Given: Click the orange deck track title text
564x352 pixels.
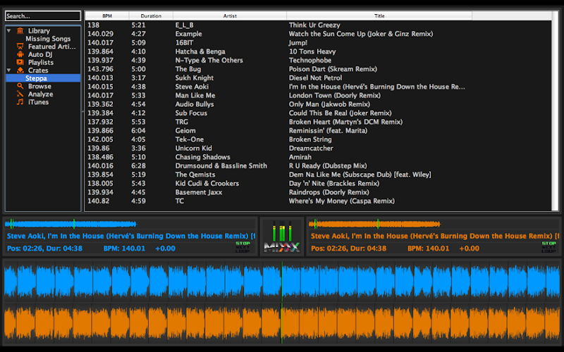Looking at the screenshot, I should pyautogui.click(x=435, y=236).
